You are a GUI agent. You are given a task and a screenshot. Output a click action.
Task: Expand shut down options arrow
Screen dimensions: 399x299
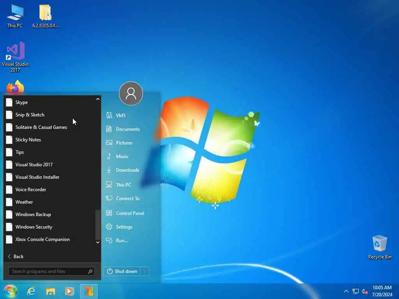click(x=145, y=271)
